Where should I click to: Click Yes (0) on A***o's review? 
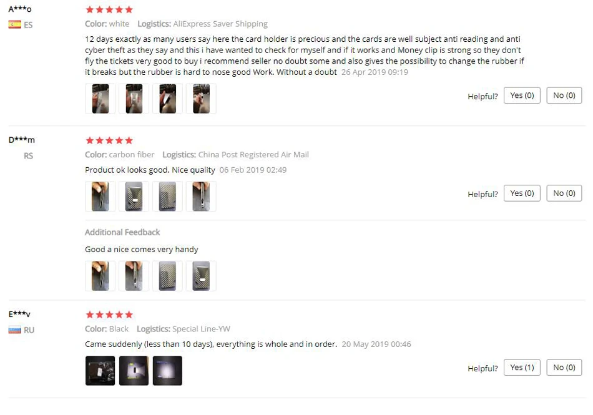[522, 95]
